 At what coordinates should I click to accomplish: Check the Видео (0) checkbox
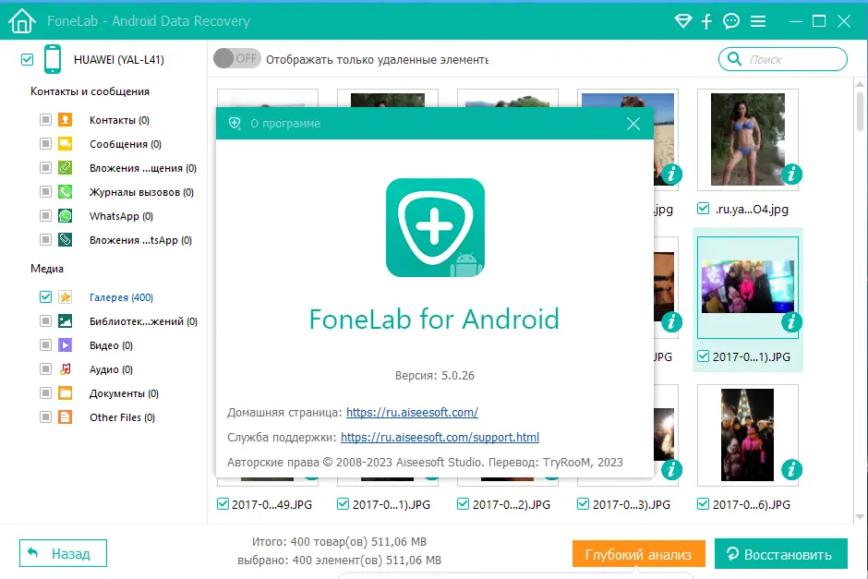coord(45,344)
